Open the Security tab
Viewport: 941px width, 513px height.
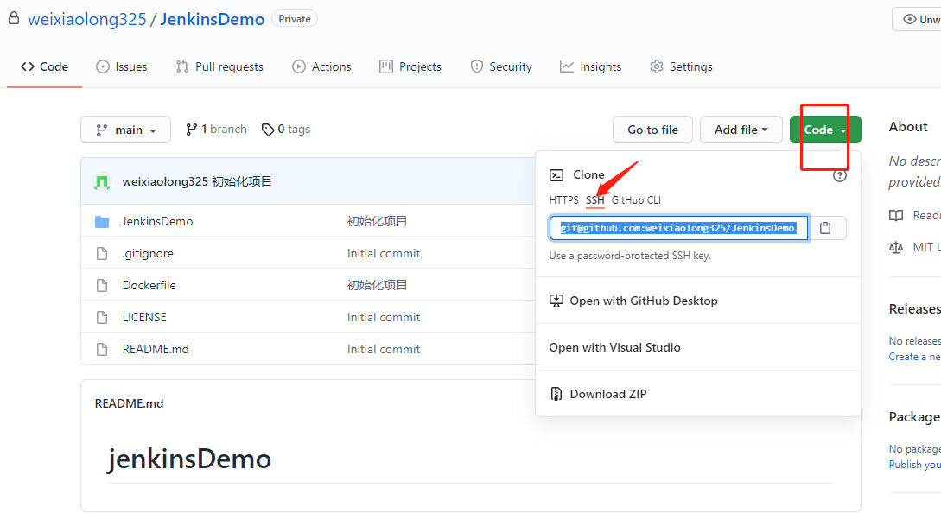click(x=501, y=66)
